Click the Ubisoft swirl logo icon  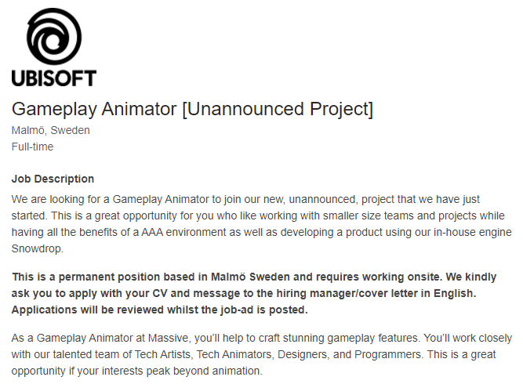point(53,37)
